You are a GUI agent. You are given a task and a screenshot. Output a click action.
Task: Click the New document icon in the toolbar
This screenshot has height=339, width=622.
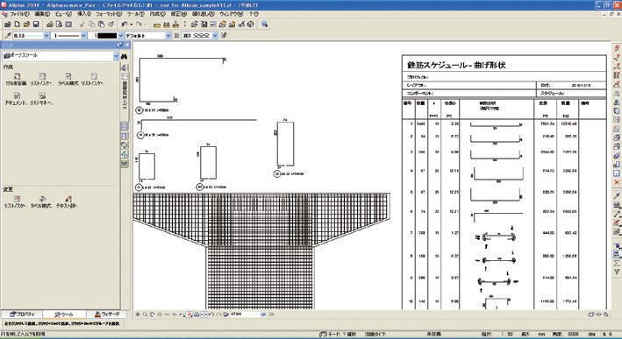click(17, 25)
